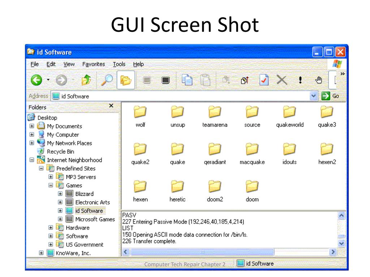The image size is (370, 277).
Task: Collapse Internet Neighborhood node
Action: tap(32, 160)
